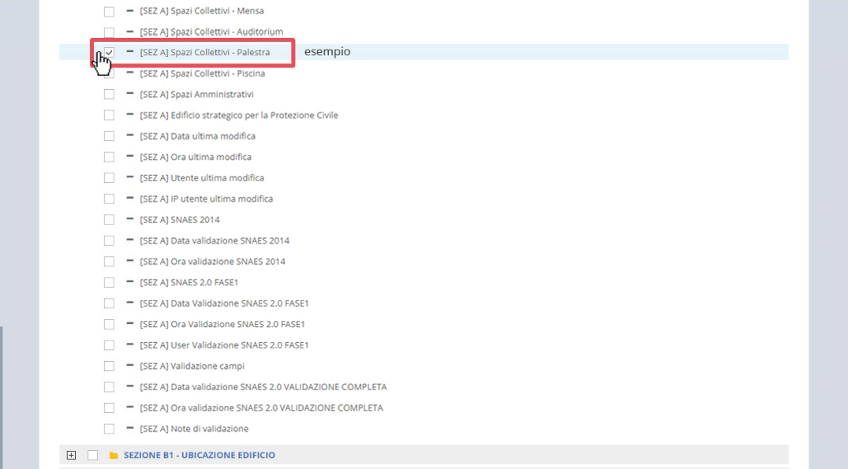Click the dash icon beside SNAES 2.0 FASE1
This screenshot has height=469, width=848.
(x=129, y=282)
